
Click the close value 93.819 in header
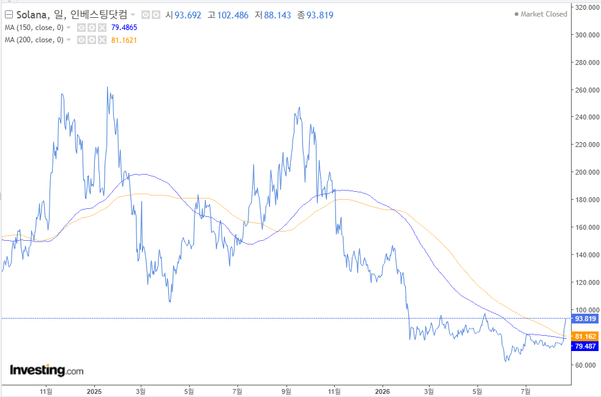click(x=319, y=15)
